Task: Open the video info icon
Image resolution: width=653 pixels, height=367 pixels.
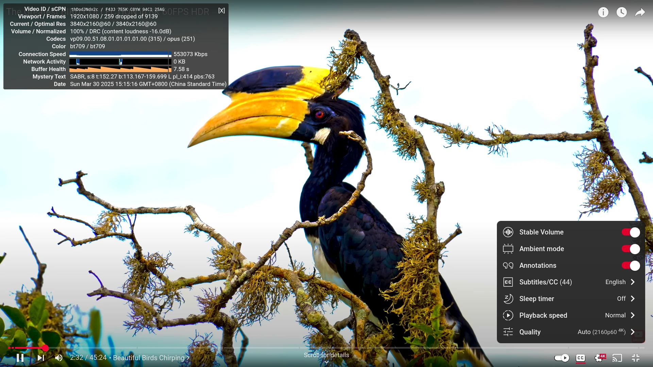Action: pyautogui.click(x=603, y=13)
